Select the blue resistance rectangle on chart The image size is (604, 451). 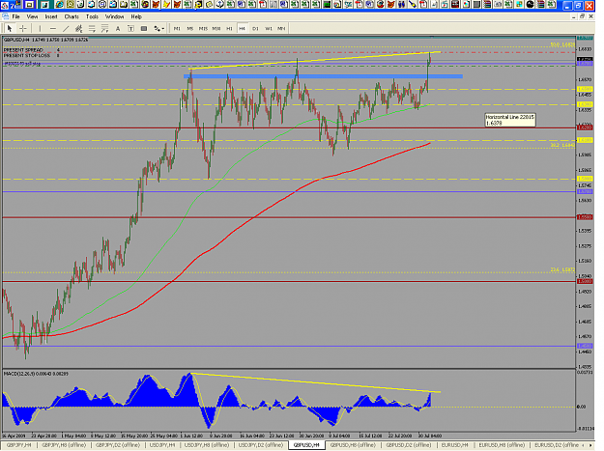323,76
